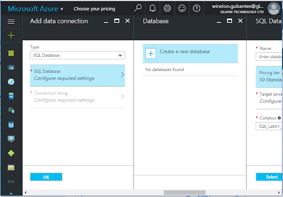Click the horizontal scrollbar thumb
This screenshot has width=283, height=197.
click(184, 193)
